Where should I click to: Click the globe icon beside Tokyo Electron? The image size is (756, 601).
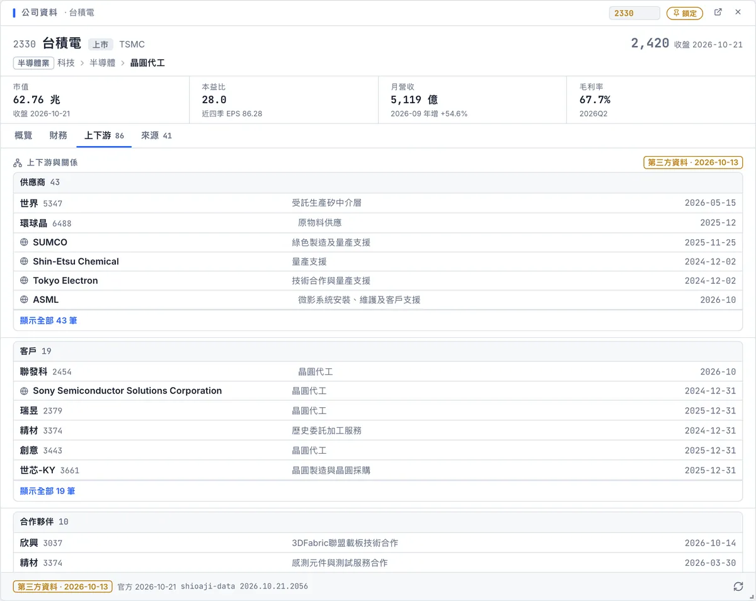click(25, 281)
